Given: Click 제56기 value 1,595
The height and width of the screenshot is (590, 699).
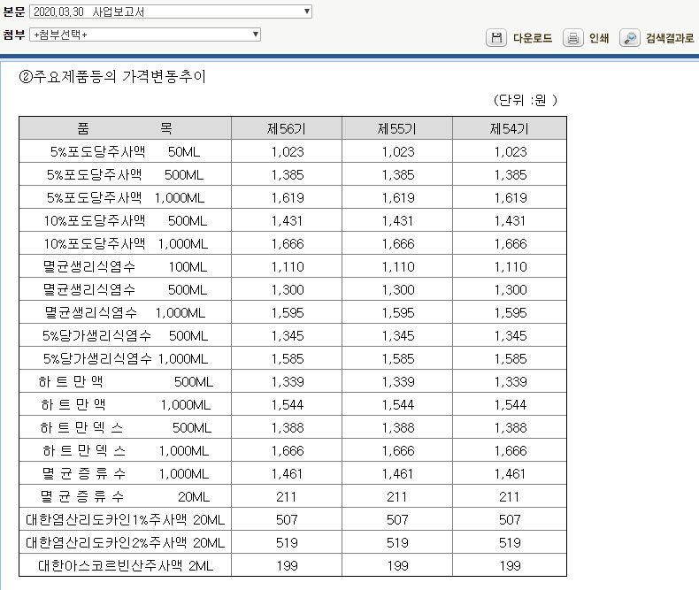Looking at the screenshot, I should click(x=288, y=313).
